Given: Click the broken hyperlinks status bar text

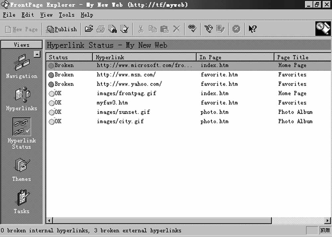Looking at the screenshot, I should 91,230.
